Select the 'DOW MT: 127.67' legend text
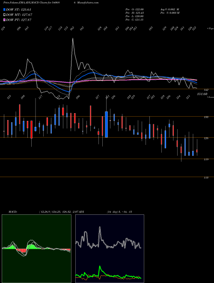214x283 pixels. pos(19,15)
